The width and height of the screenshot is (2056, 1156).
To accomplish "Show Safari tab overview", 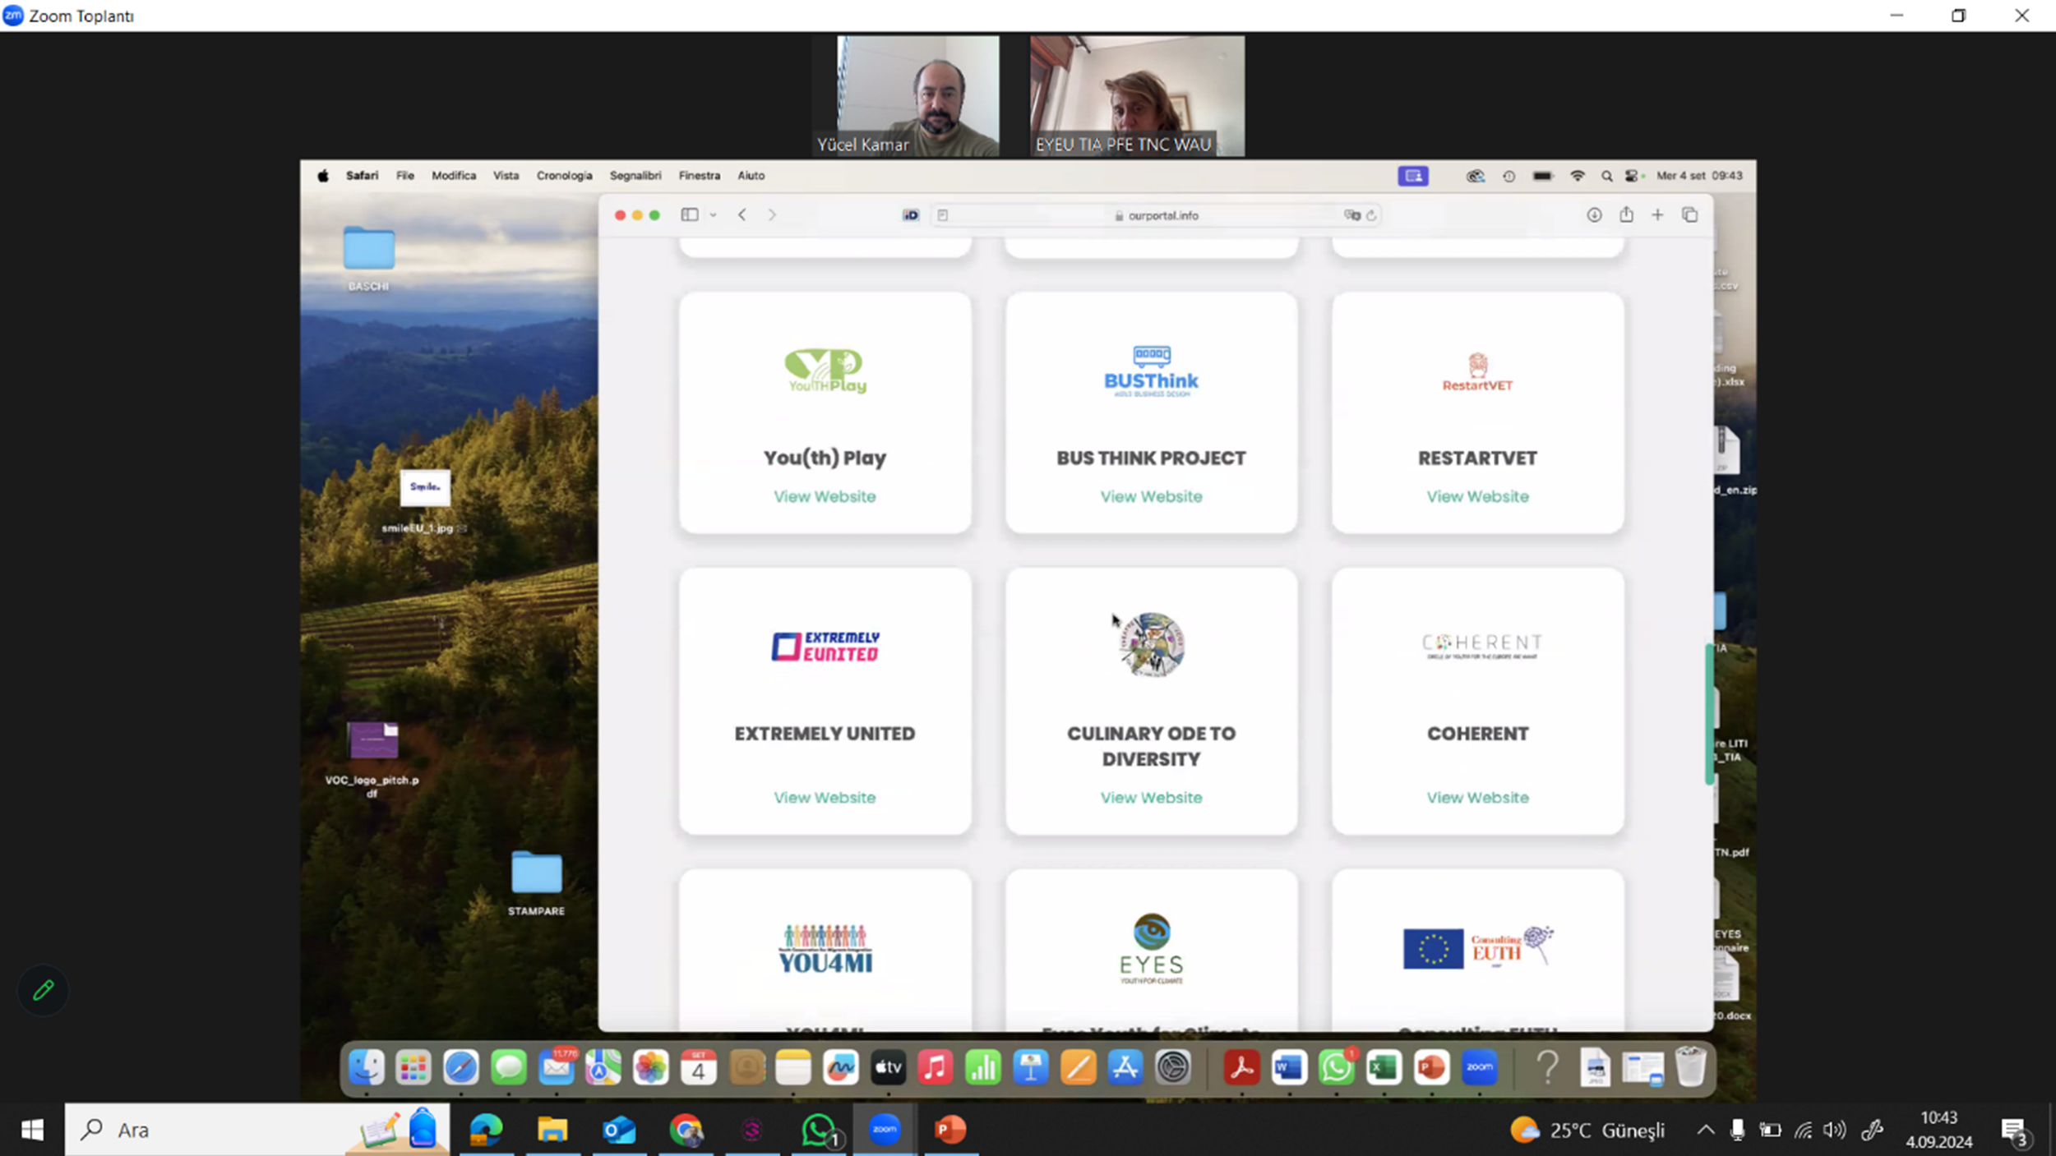I will tap(1689, 215).
